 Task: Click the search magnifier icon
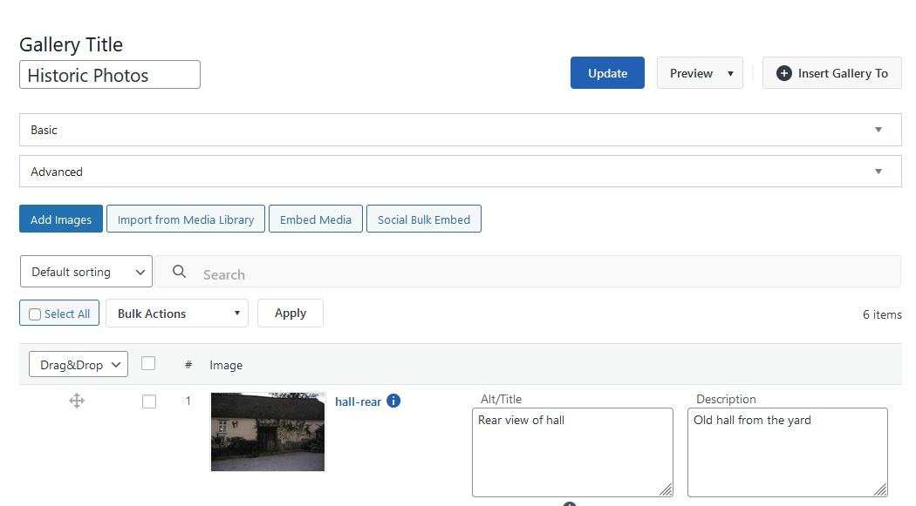click(x=179, y=272)
